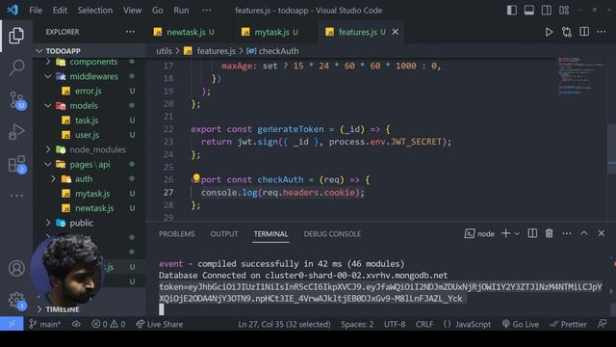The width and height of the screenshot is (616, 347).
Task: Open the Go menu
Action: point(157,11)
